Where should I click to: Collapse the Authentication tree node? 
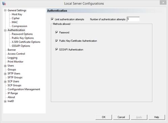tap(5, 30)
